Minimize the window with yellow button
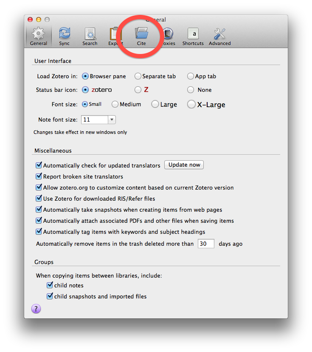The image size is (312, 352). pyautogui.click(x=39, y=20)
